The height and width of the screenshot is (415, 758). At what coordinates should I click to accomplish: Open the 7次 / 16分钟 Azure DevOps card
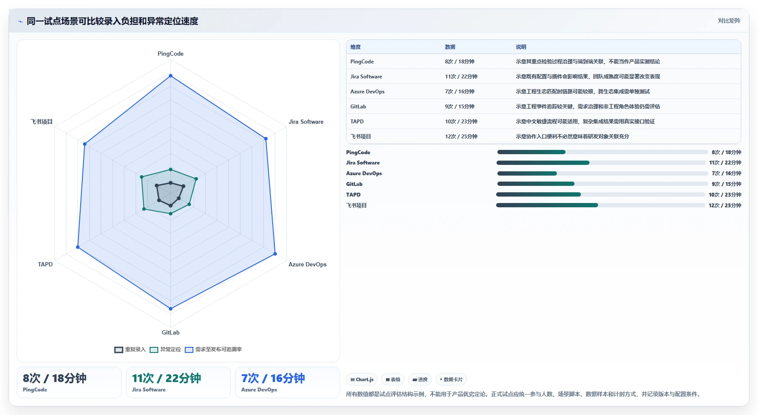pyautogui.click(x=287, y=382)
